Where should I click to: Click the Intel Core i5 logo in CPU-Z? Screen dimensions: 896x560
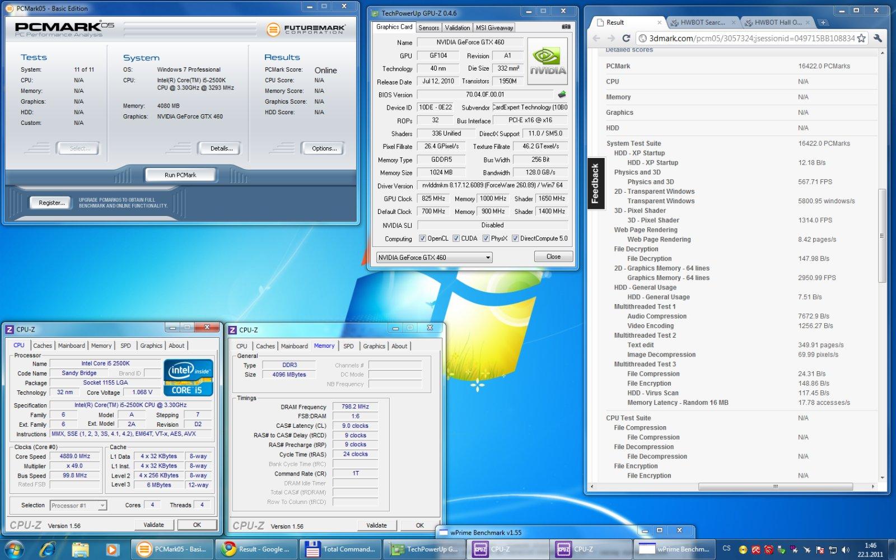click(188, 377)
